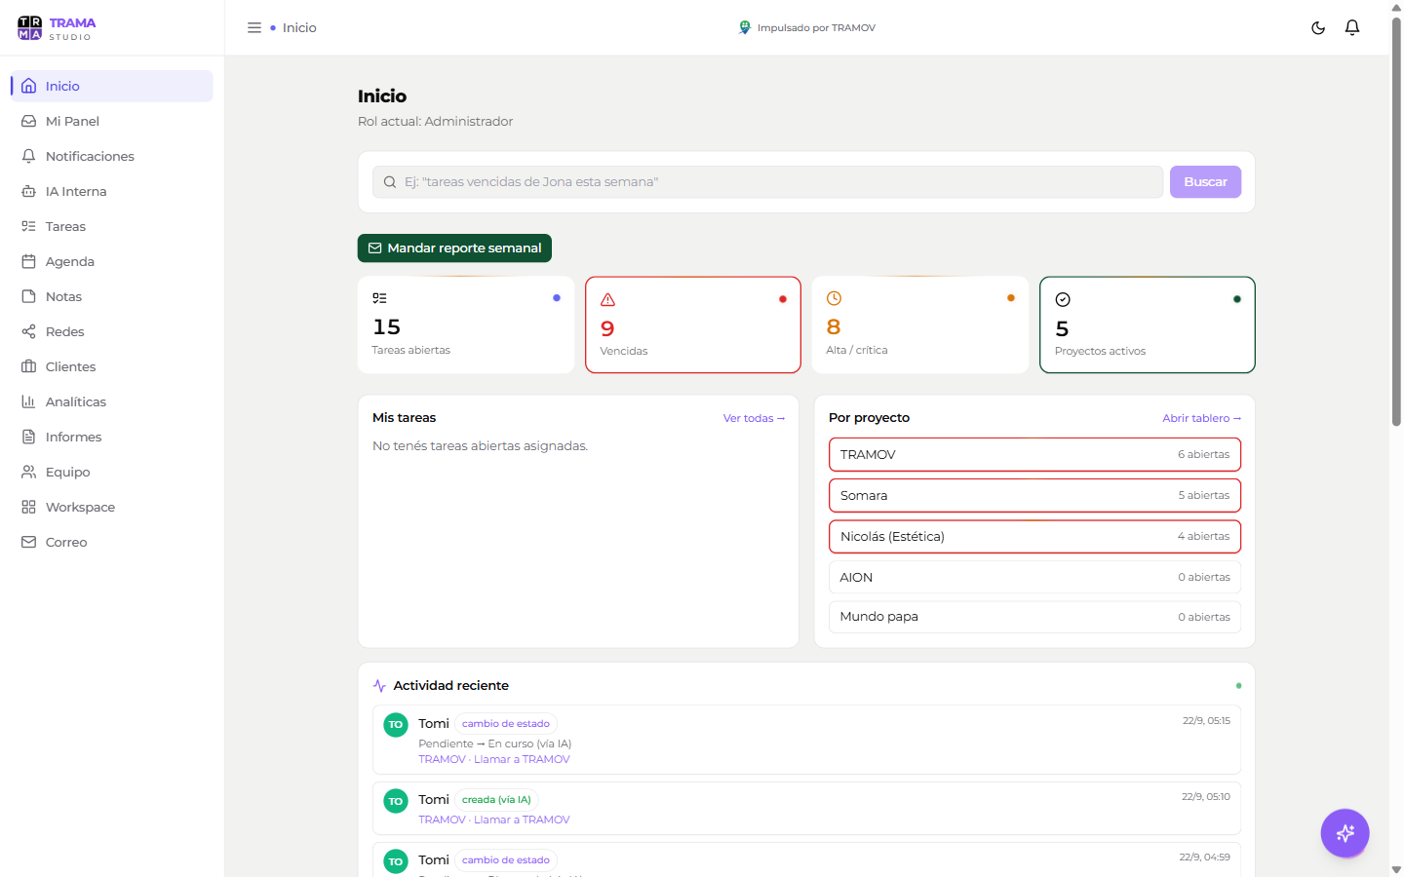This screenshot has height=877, width=1404.
Task: Click the Redes share icon
Action: point(29,331)
